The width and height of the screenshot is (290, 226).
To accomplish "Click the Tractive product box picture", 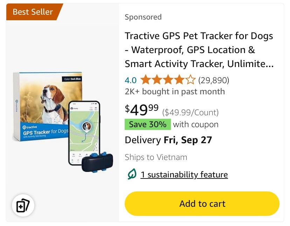I will pos(42,105).
